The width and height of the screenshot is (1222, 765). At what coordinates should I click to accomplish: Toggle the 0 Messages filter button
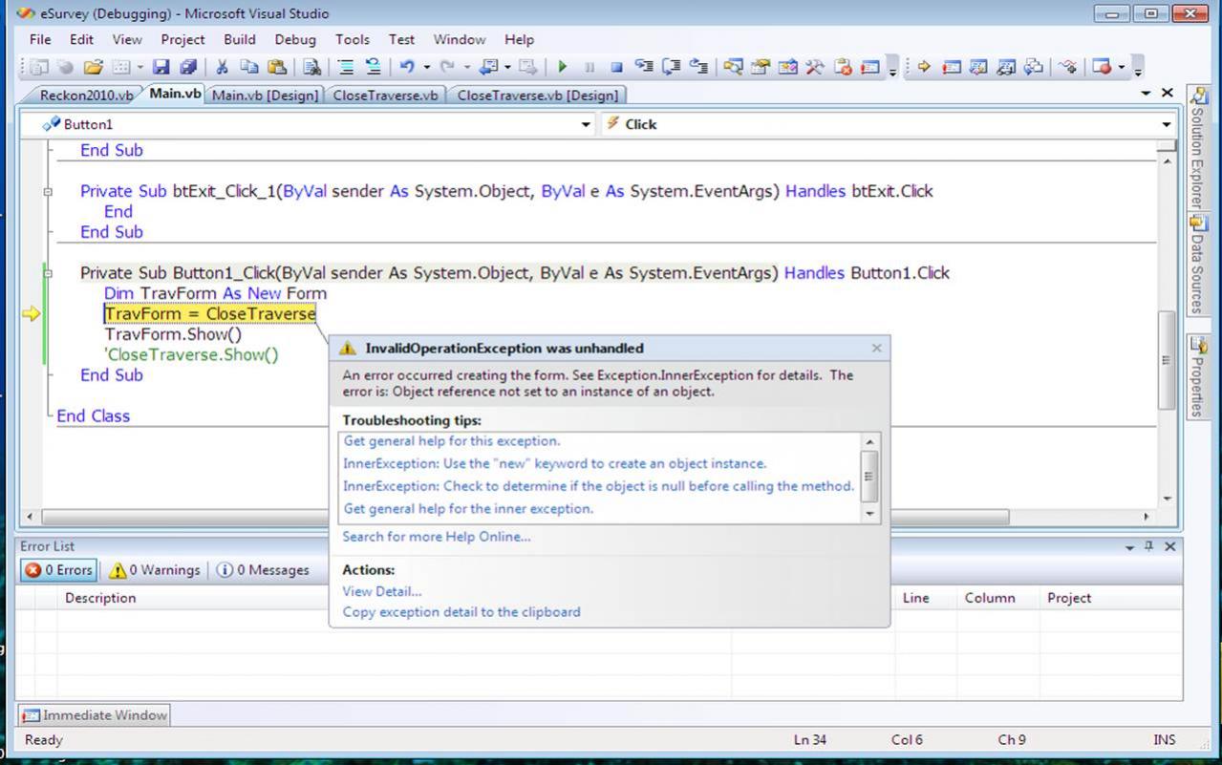click(263, 570)
